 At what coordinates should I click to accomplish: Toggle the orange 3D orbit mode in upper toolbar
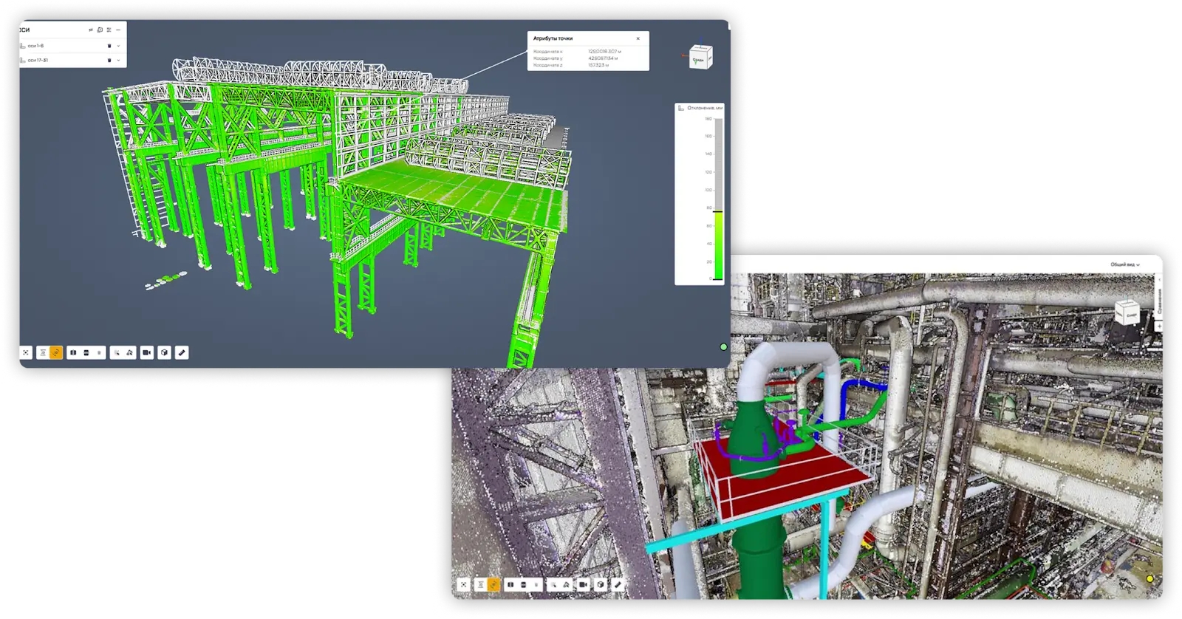(x=56, y=353)
